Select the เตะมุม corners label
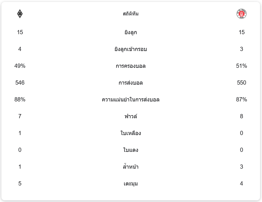This screenshot has height=202, width=262. click(x=131, y=184)
